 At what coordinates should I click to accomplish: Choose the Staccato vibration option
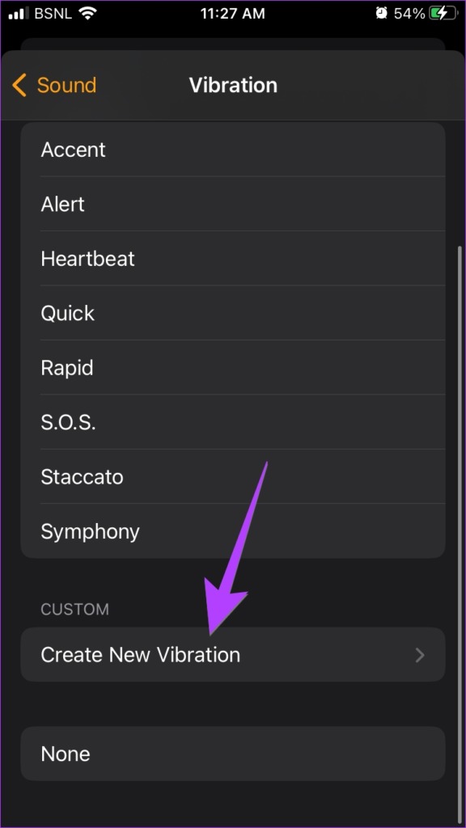(233, 476)
